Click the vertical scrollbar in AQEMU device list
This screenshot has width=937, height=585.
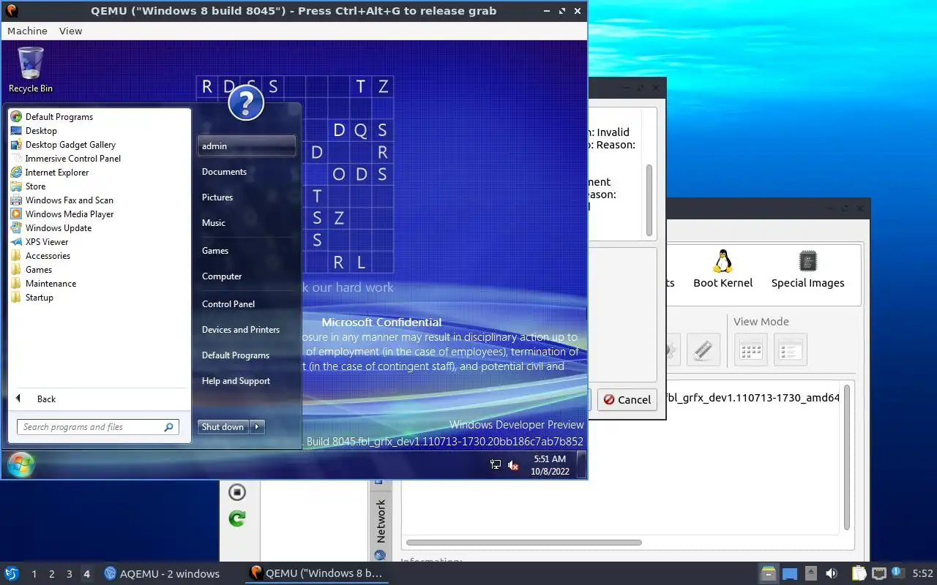(x=847, y=457)
